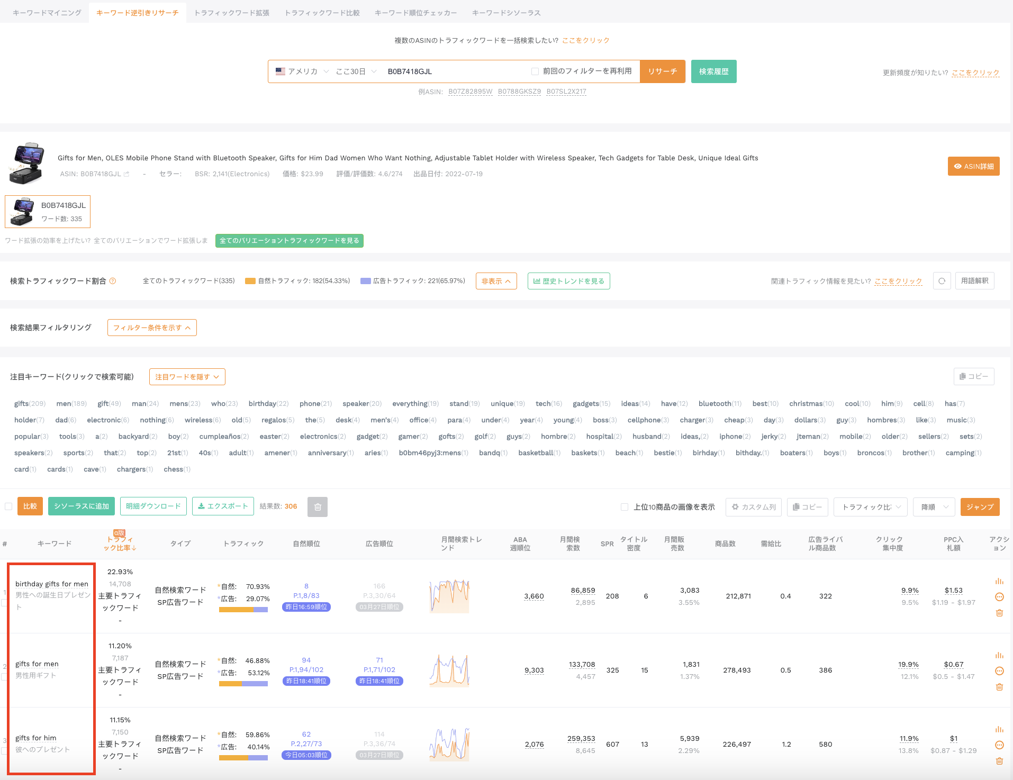The image size is (1013, 780).
Task: Click the trash delete button near 結果数
Action: [318, 507]
